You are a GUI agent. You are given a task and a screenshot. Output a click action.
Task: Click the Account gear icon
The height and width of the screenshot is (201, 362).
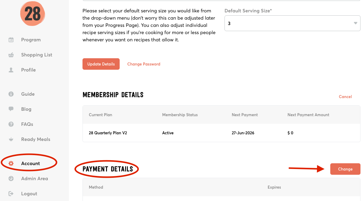(x=11, y=164)
